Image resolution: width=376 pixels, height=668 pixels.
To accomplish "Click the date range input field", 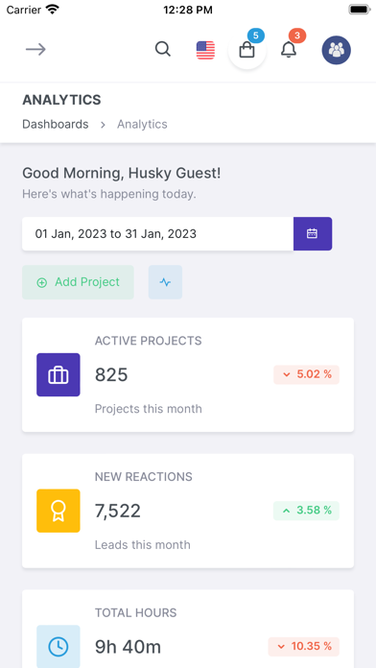I will coord(157,234).
